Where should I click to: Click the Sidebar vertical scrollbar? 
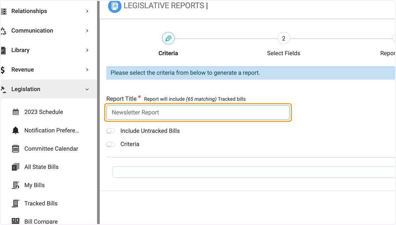coord(98,112)
